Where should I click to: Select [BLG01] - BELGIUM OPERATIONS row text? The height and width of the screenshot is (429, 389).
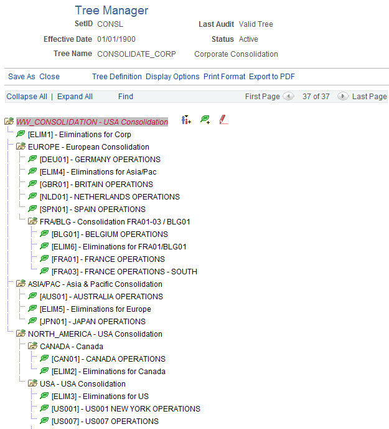point(110,234)
